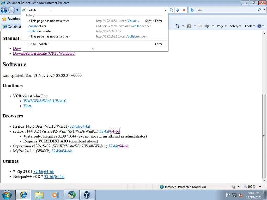
Task: Click the network tray icon
Action: tap(234, 195)
